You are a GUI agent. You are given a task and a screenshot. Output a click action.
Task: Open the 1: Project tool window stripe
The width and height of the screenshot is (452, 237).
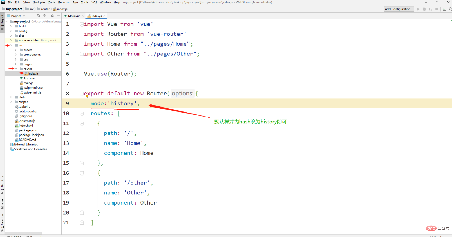(2, 22)
